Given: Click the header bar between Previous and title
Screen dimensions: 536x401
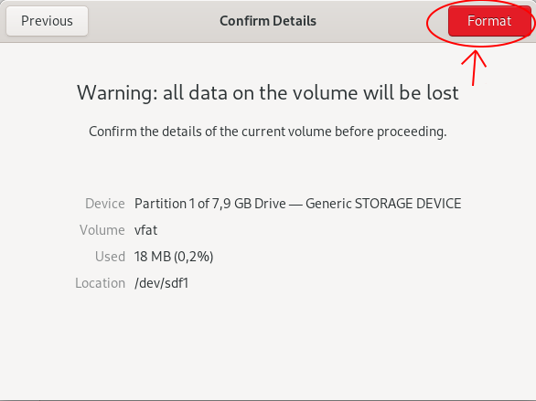Looking at the screenshot, I should coord(154,21).
